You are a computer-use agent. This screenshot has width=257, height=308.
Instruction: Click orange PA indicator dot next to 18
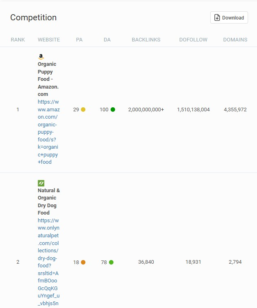(x=83, y=262)
